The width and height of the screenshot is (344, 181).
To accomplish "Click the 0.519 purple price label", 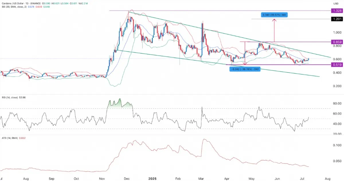I will tap(337, 65).
